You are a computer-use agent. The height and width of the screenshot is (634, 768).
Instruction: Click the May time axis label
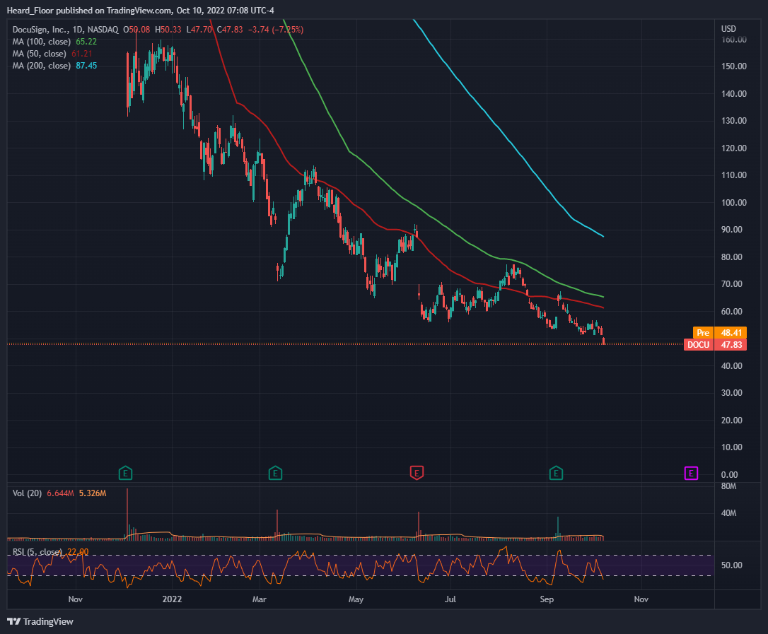pos(356,599)
